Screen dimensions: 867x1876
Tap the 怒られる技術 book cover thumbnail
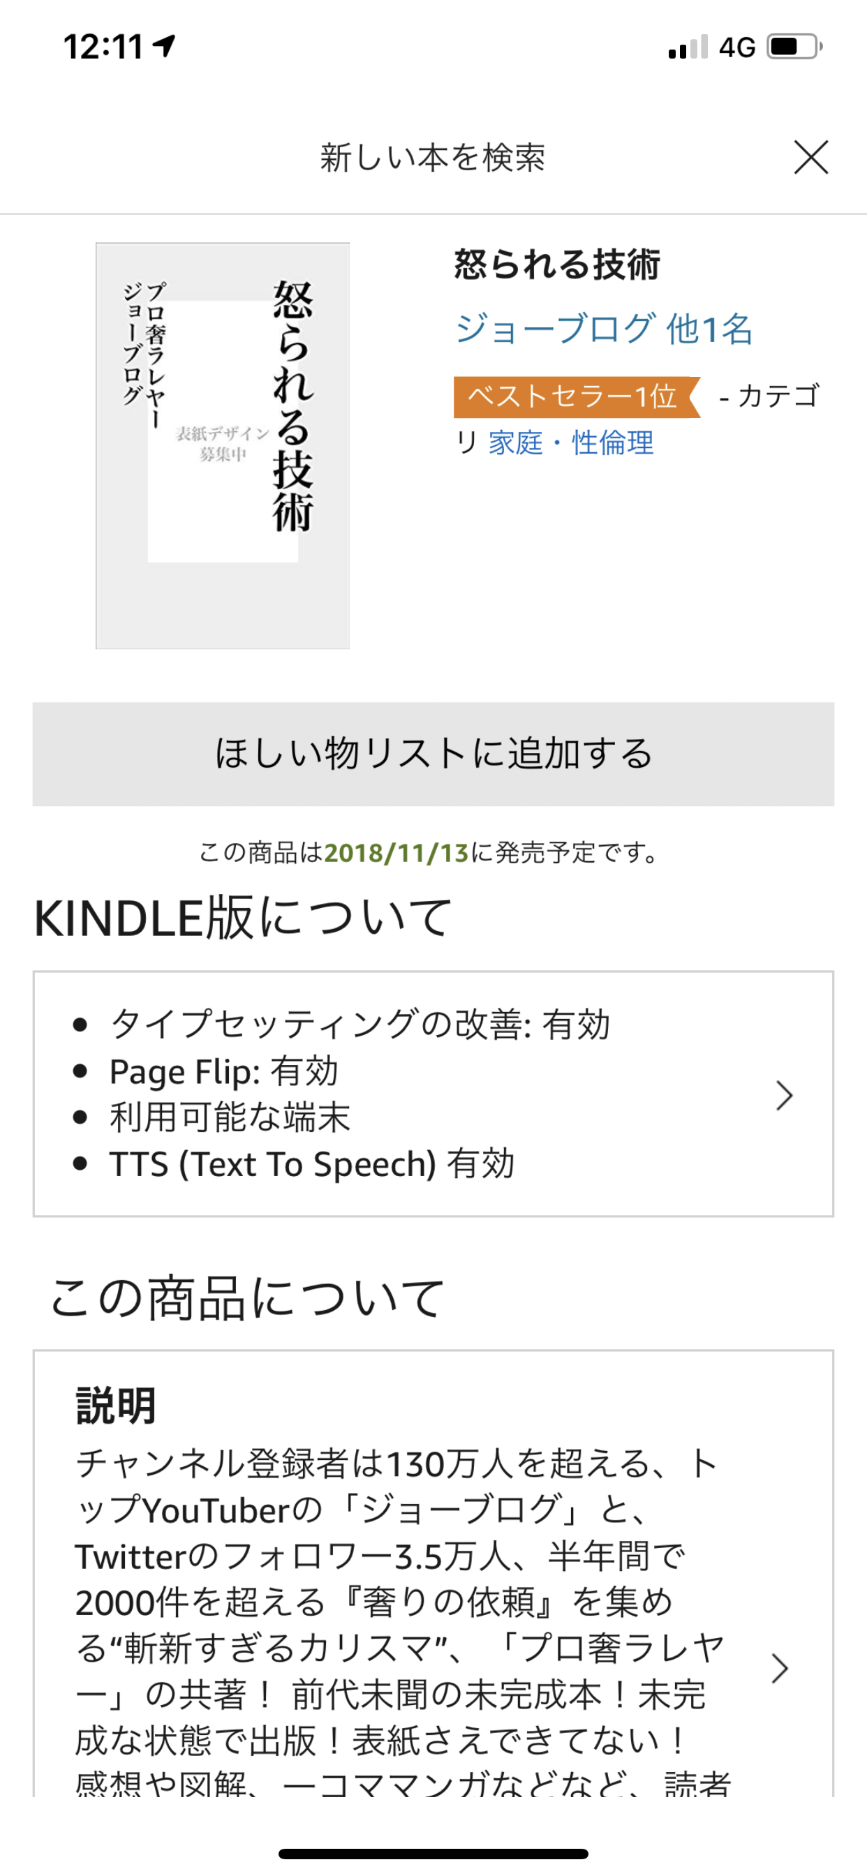click(x=223, y=446)
